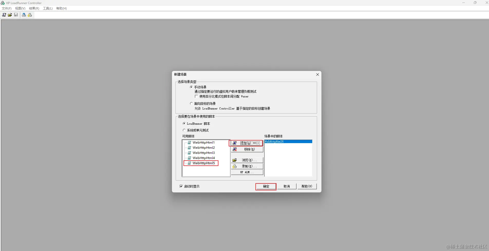Click the Open Scenario folder icon

pos(10,15)
